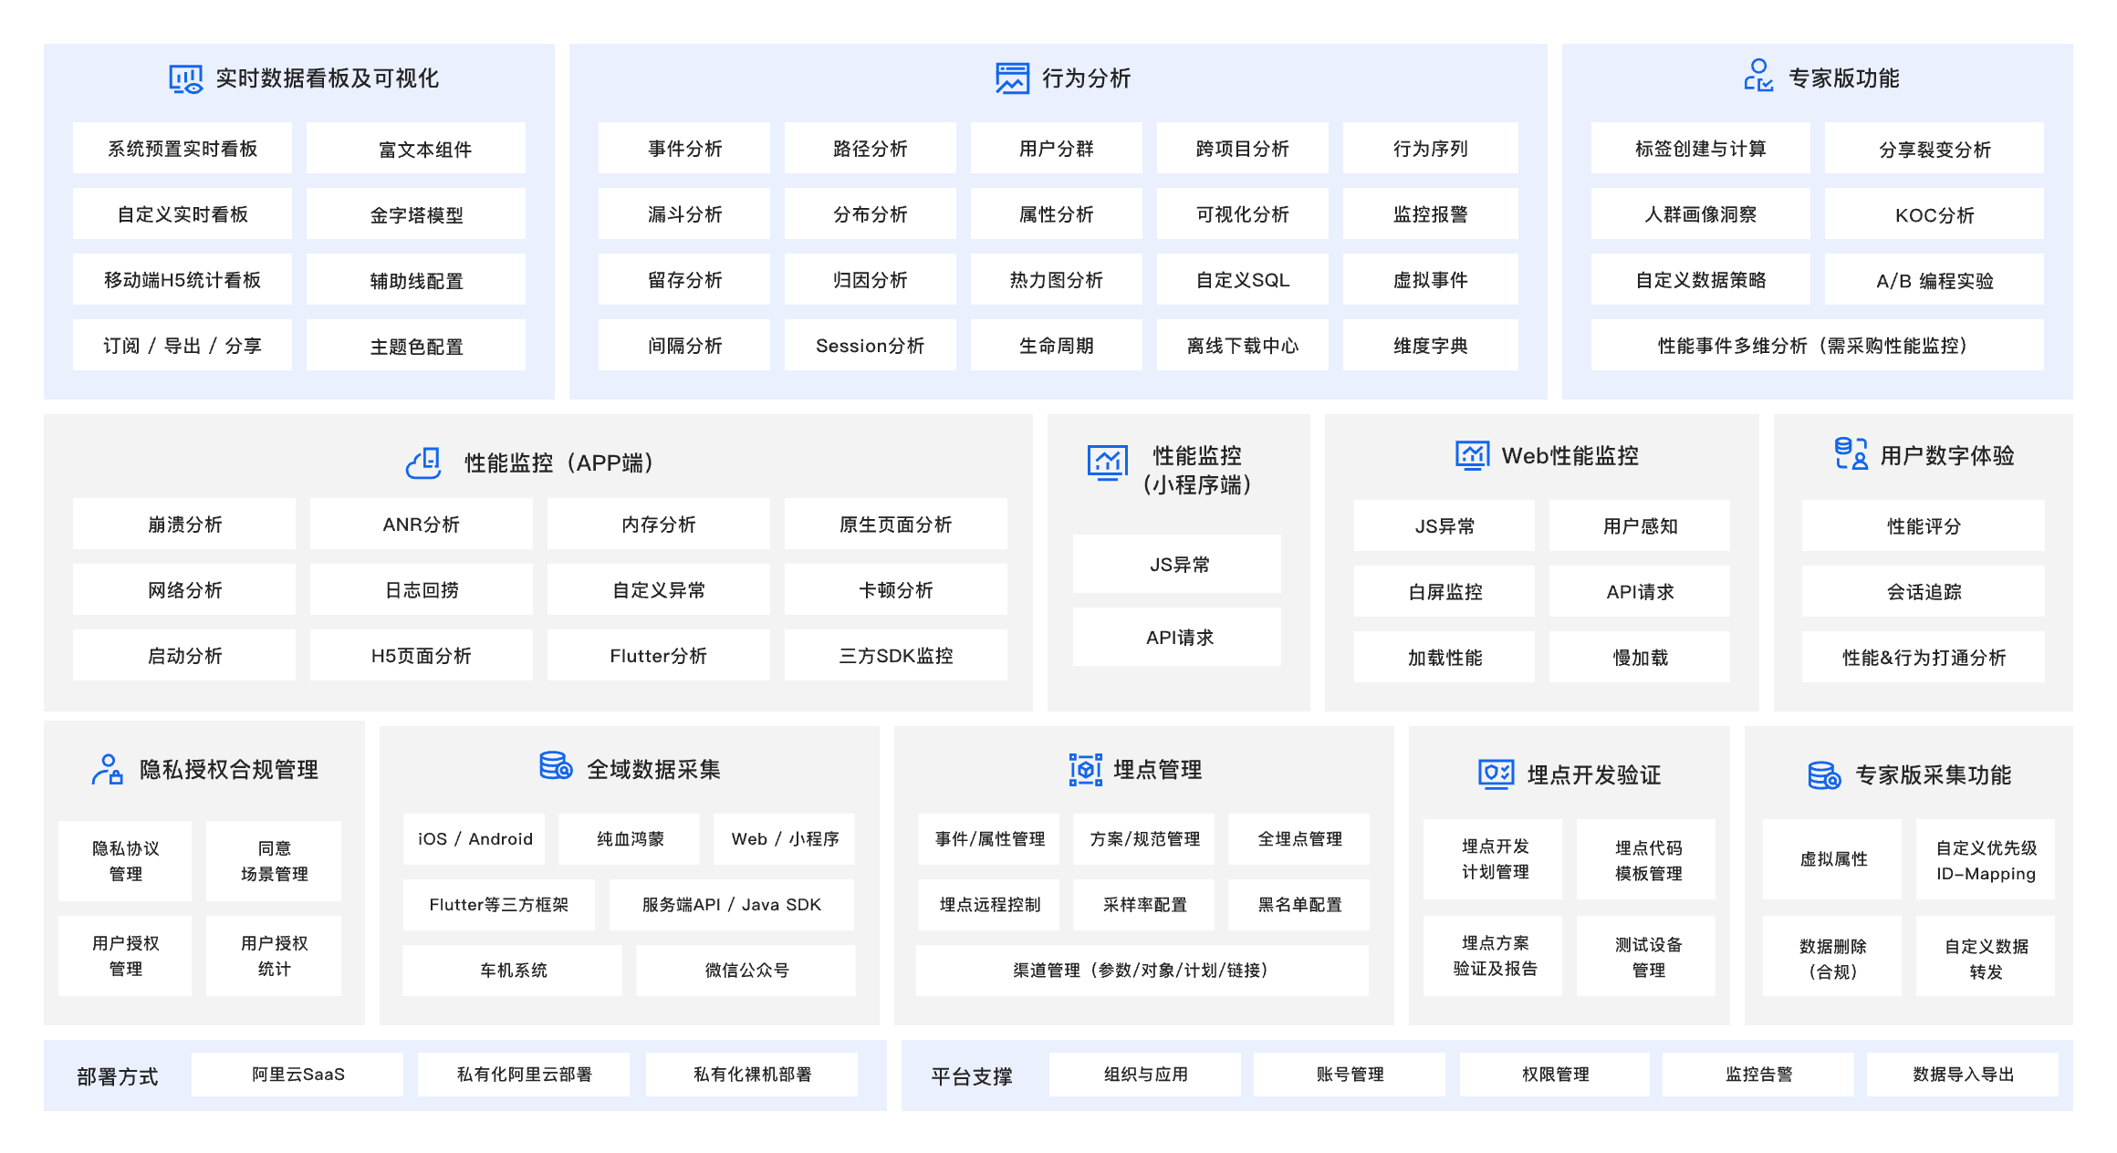Select 性能&行为打通分析
This screenshot has width=2117, height=1153.
point(1924,657)
